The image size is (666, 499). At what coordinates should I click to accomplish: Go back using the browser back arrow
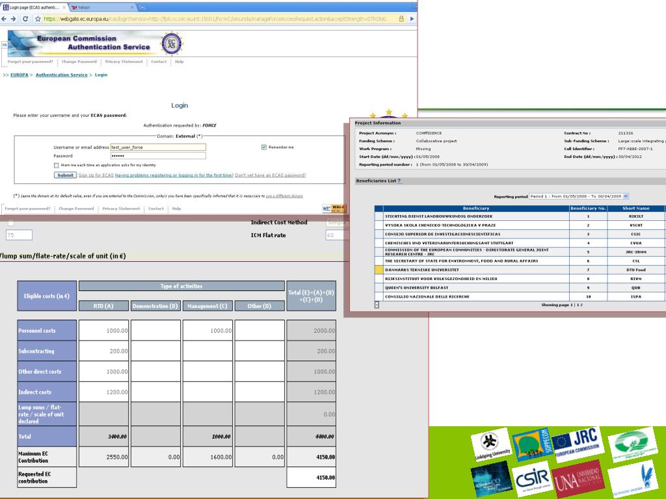click(4, 19)
